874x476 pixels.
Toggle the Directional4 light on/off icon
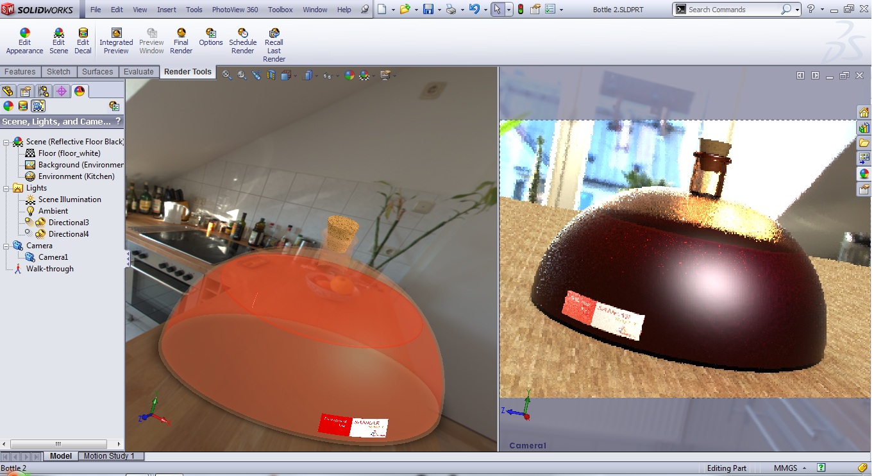[29, 234]
